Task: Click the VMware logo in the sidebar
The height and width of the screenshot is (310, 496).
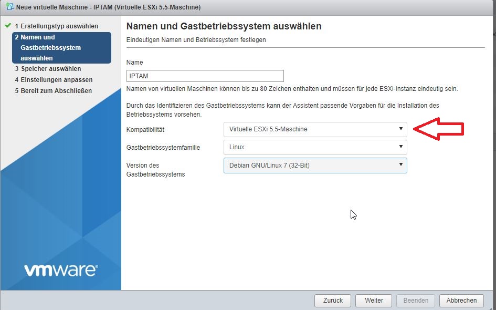Action: coord(60,270)
